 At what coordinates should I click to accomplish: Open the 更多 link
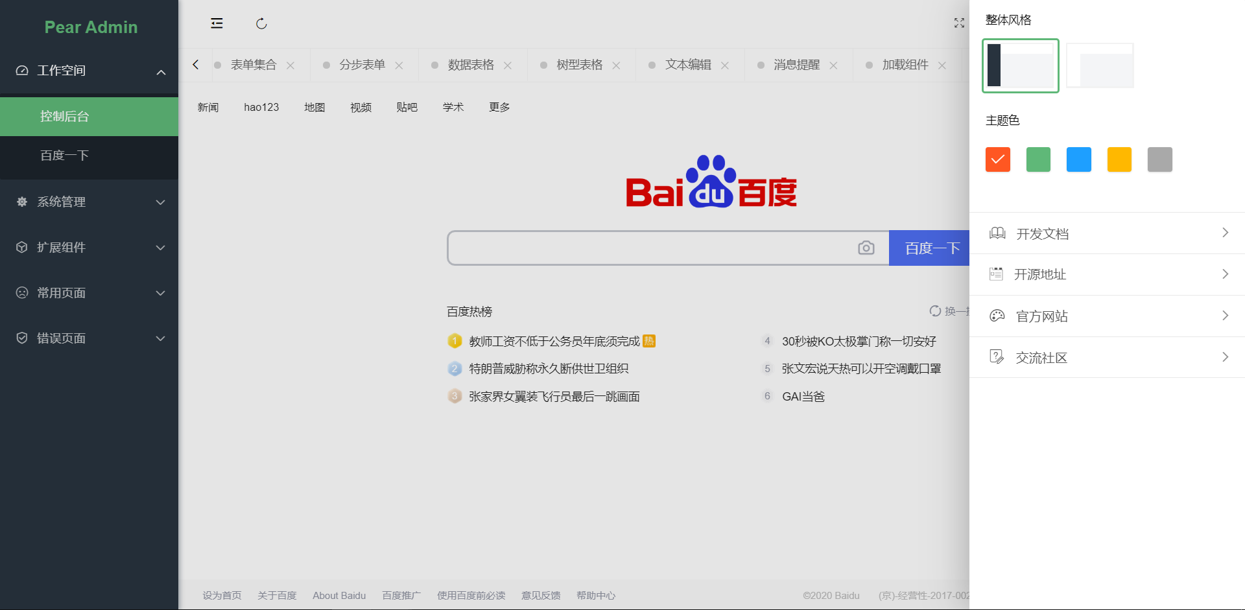(499, 107)
